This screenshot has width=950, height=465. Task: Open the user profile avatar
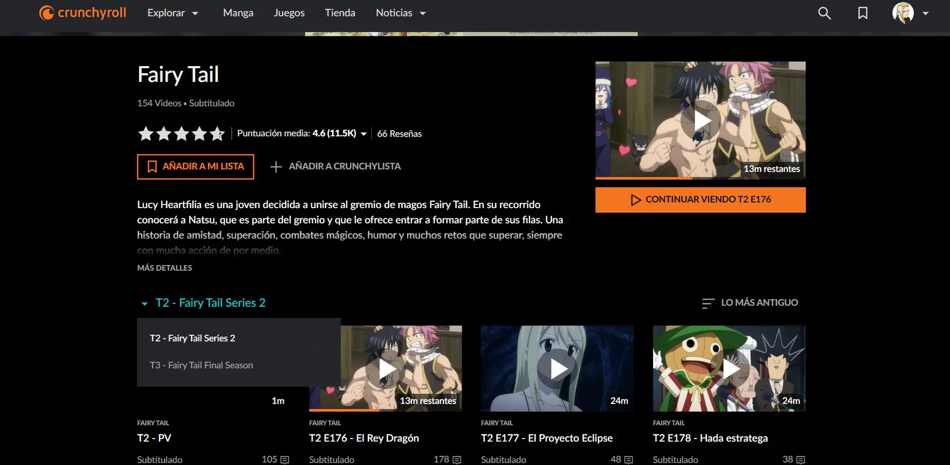point(903,13)
